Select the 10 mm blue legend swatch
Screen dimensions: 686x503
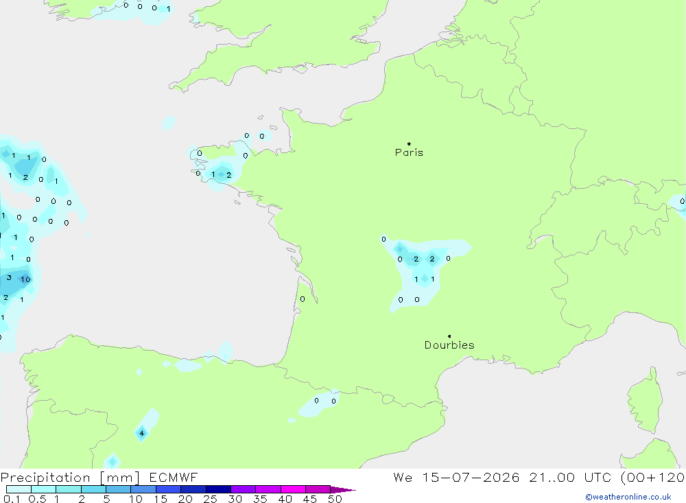point(143,489)
